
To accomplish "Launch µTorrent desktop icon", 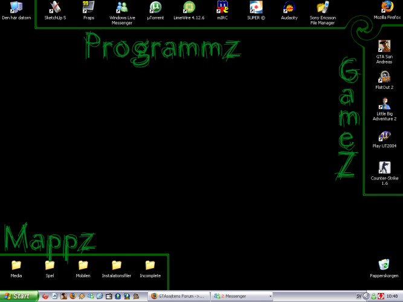I will coord(155,8).
